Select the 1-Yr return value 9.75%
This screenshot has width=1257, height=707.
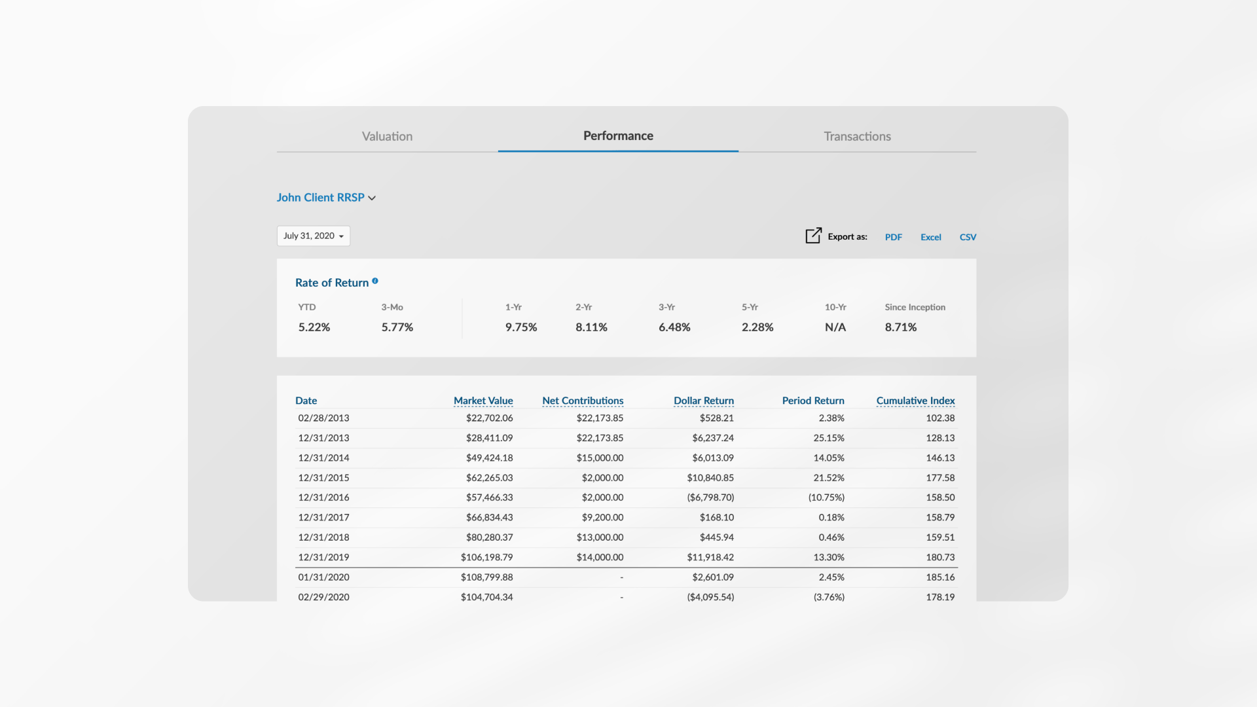coord(521,327)
